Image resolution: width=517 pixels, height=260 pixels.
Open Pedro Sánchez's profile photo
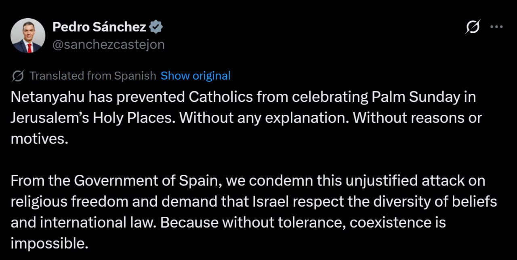coord(28,36)
